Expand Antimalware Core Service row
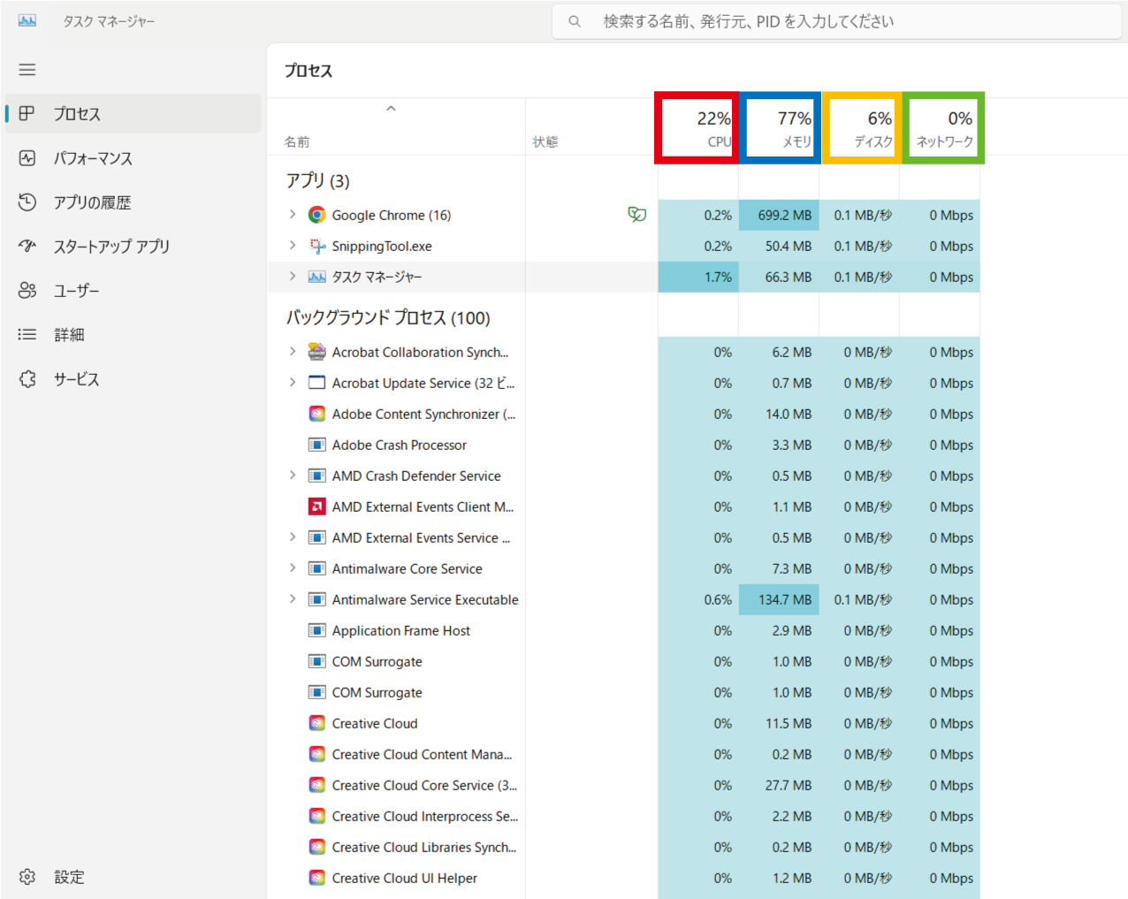The width and height of the screenshot is (1128, 899). 293,568
